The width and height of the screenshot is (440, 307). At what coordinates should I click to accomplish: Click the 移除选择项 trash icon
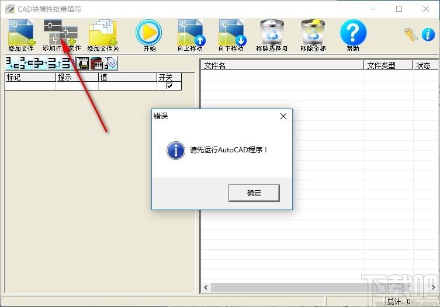click(272, 35)
